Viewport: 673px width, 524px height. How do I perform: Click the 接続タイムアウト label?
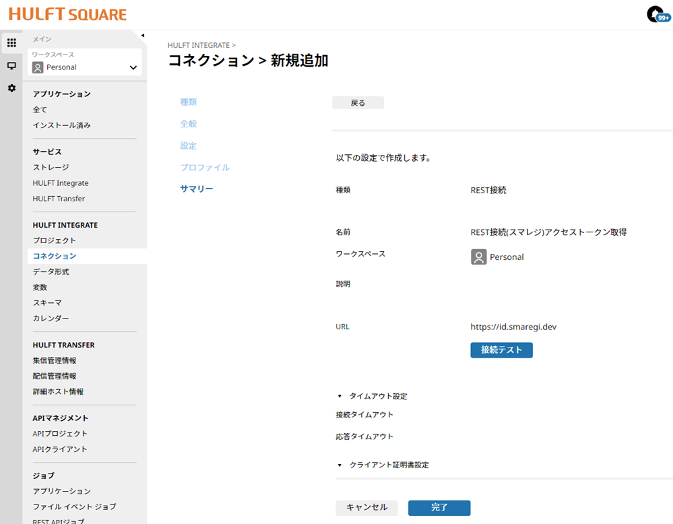point(364,415)
